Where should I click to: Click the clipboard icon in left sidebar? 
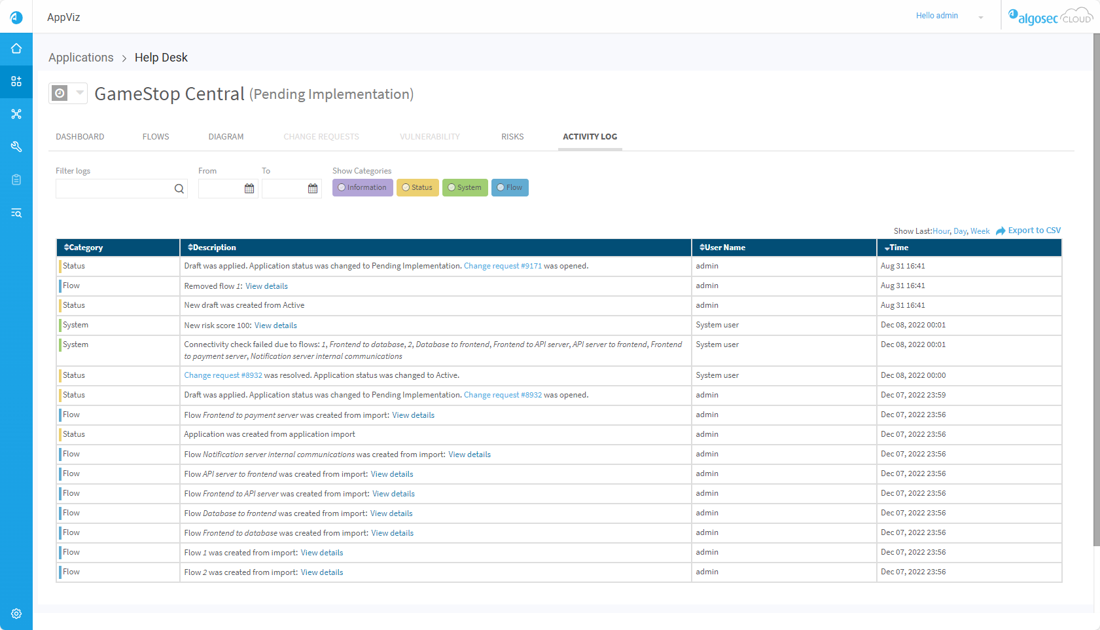pyautogui.click(x=16, y=179)
